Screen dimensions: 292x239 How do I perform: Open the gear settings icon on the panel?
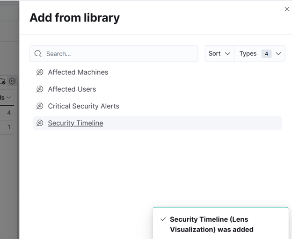(12, 81)
